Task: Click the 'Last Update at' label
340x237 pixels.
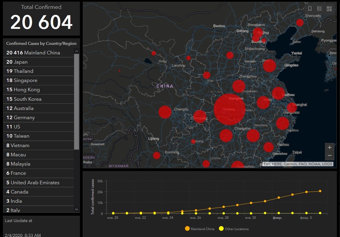Action: click(19, 220)
